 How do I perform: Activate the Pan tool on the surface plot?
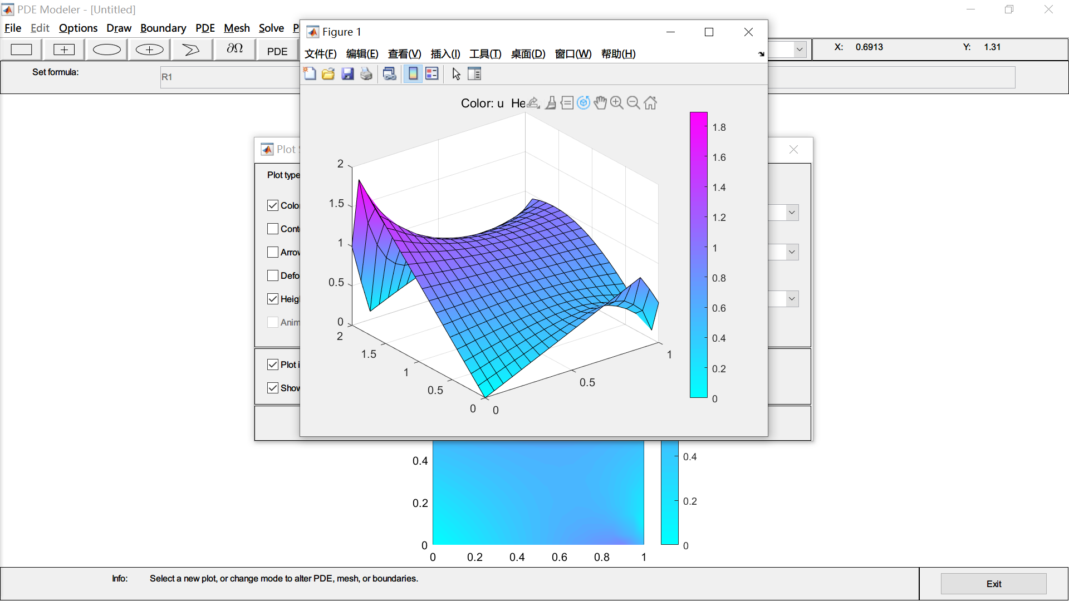[x=600, y=102]
